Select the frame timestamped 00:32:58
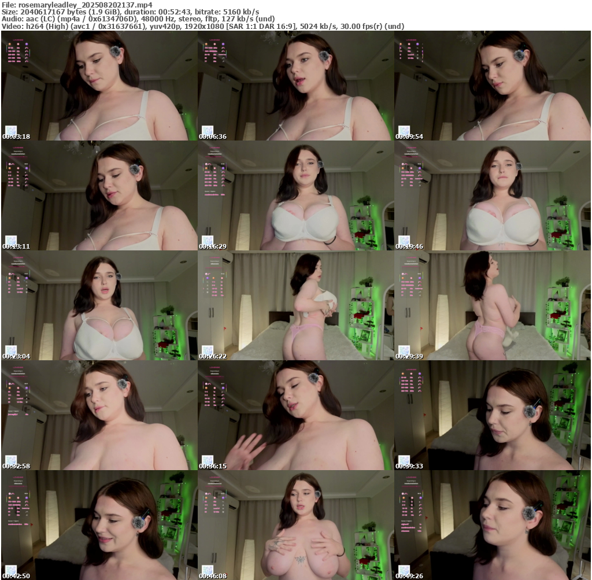Screen dimensions: 592x580 99,415
